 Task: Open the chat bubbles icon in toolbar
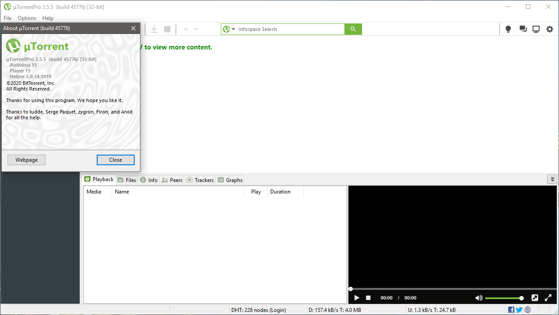[523, 29]
